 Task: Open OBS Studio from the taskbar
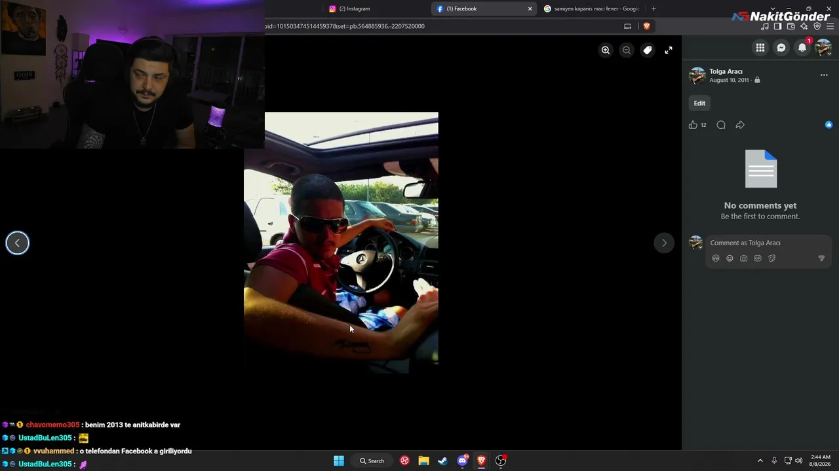click(501, 461)
